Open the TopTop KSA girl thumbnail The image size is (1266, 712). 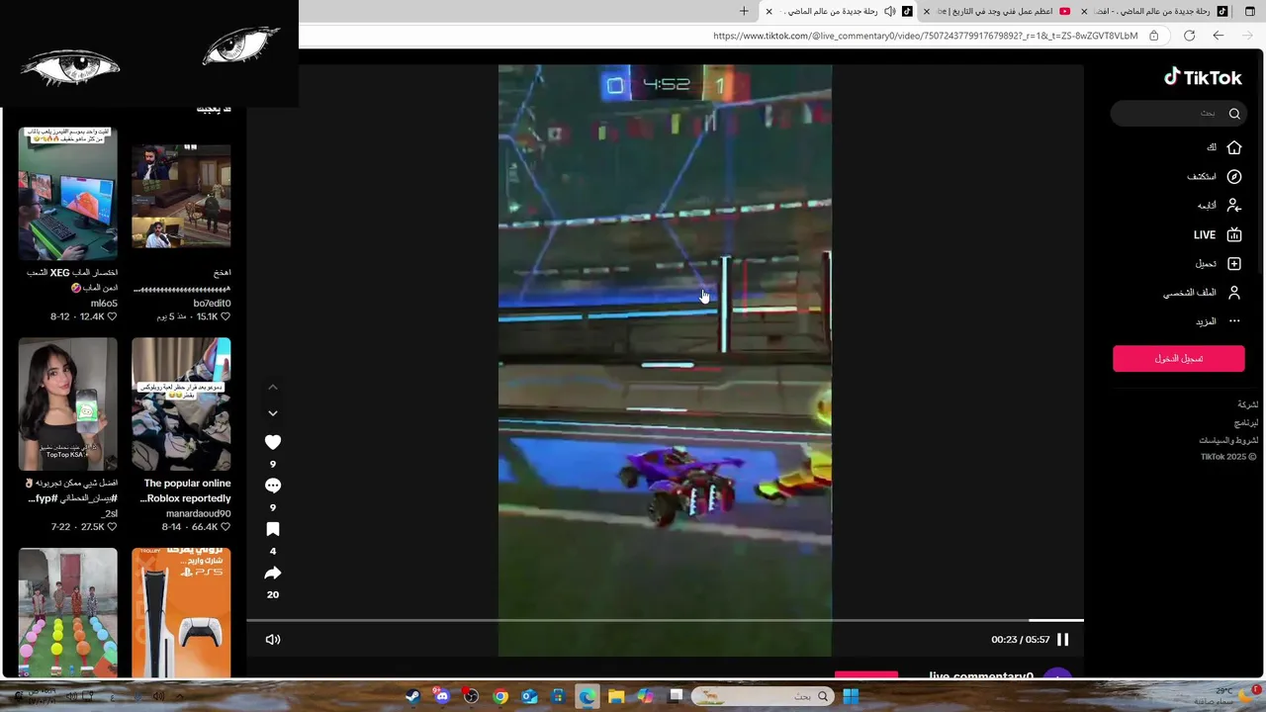pos(67,404)
